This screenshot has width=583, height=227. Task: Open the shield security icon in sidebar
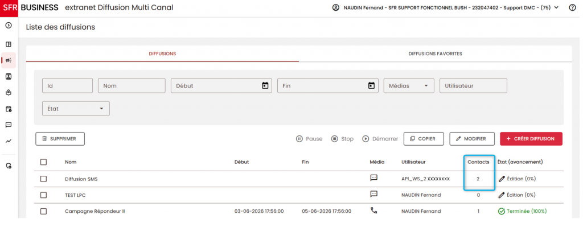tap(9, 166)
